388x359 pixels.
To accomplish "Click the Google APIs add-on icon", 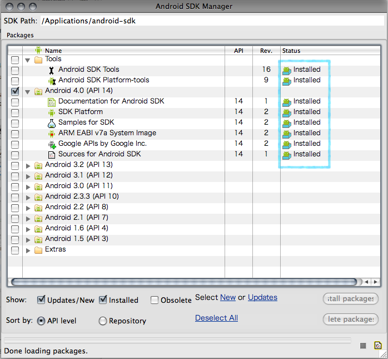I will [x=52, y=145].
